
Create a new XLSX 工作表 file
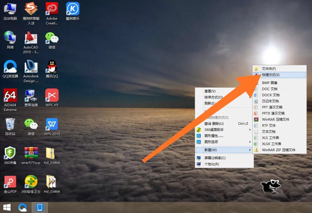click(279, 144)
